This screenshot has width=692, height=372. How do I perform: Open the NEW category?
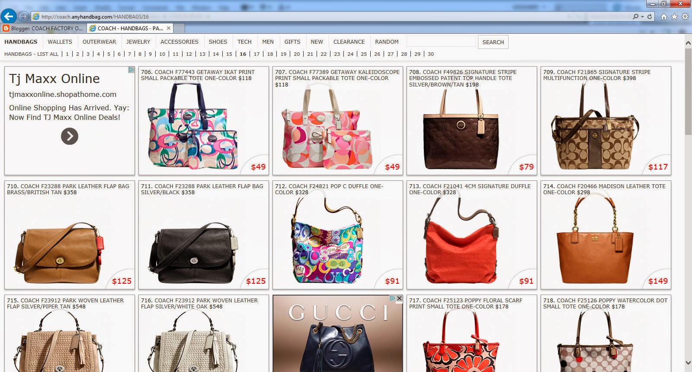tap(317, 42)
